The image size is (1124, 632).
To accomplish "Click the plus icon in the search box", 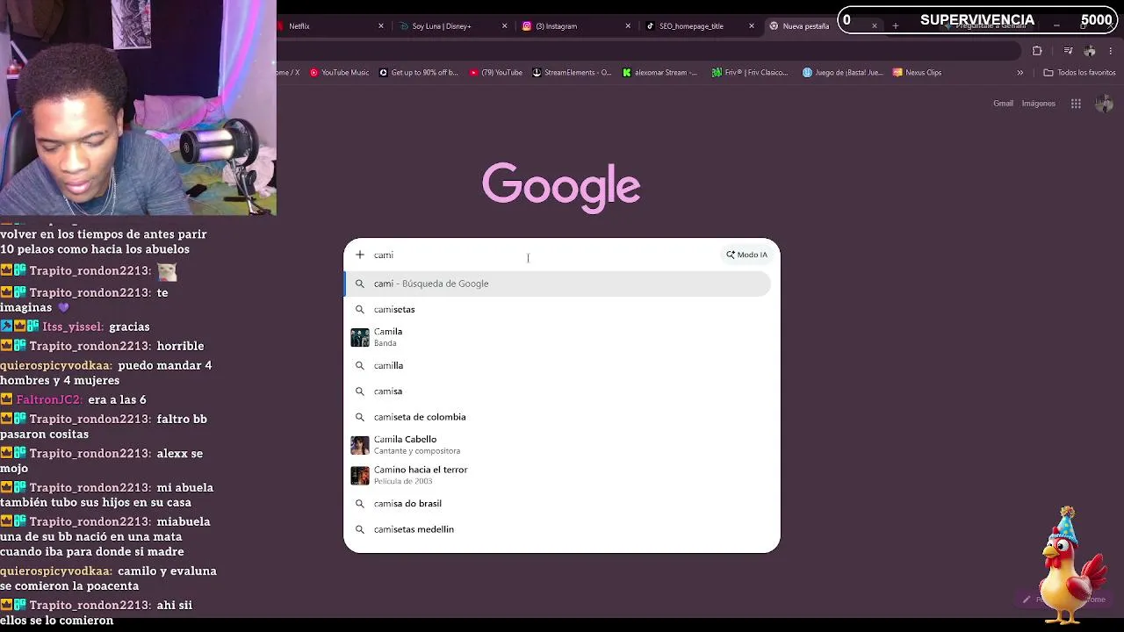I will 360,255.
